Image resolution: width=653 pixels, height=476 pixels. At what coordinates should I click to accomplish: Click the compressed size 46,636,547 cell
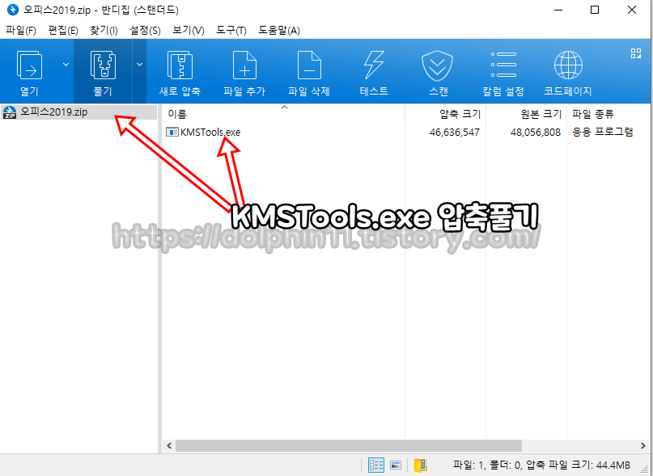[455, 133]
